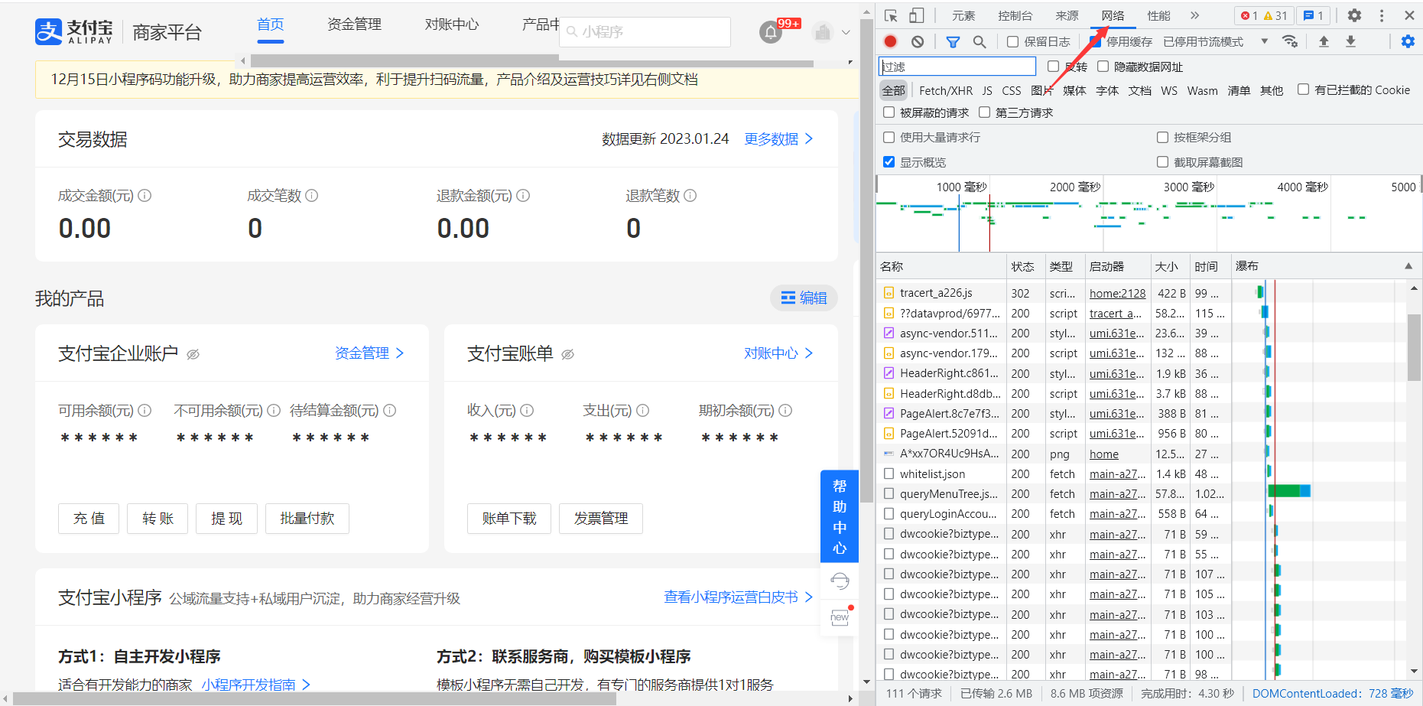Open the notification bell with 99+ badge
The height and width of the screenshot is (706, 1423).
pyautogui.click(x=771, y=32)
